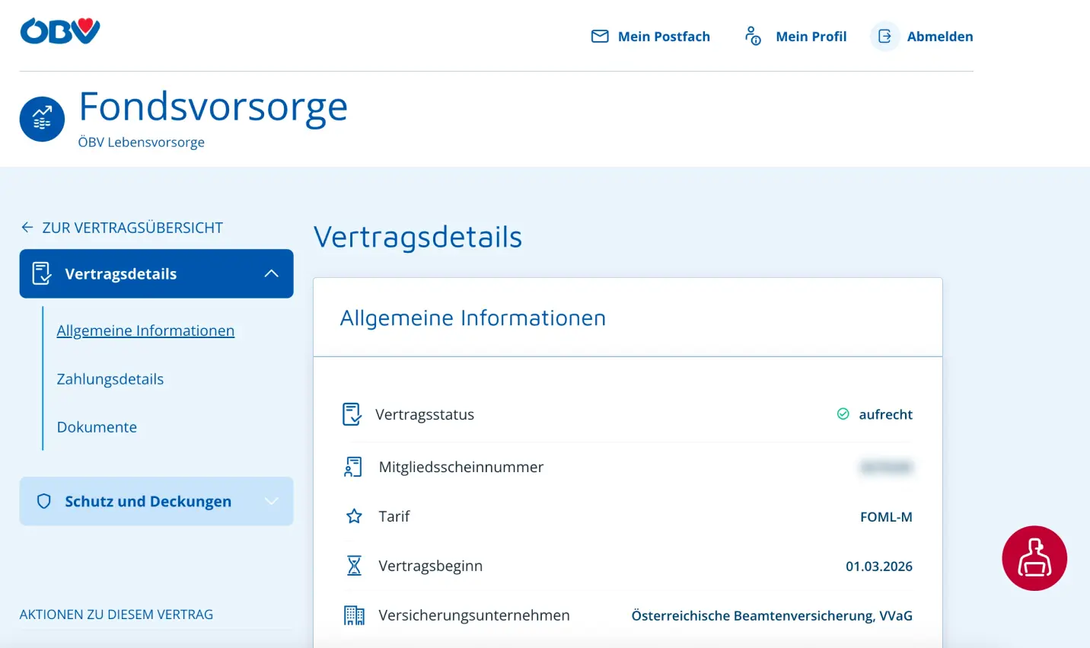Image resolution: width=1090 pixels, height=648 pixels.
Task: Select Zahlungsdetails in the sidebar
Action: pyautogui.click(x=110, y=378)
